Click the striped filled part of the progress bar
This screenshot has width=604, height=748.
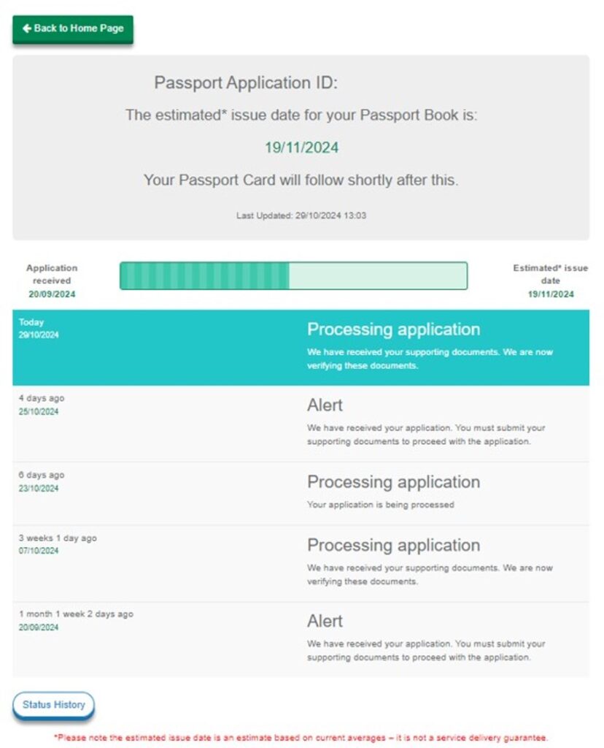click(x=204, y=276)
